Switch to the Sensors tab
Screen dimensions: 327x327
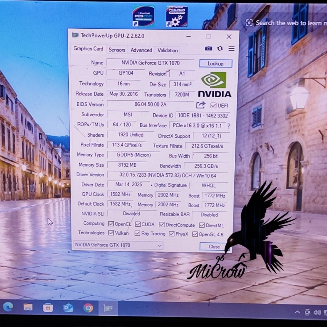[117, 50]
